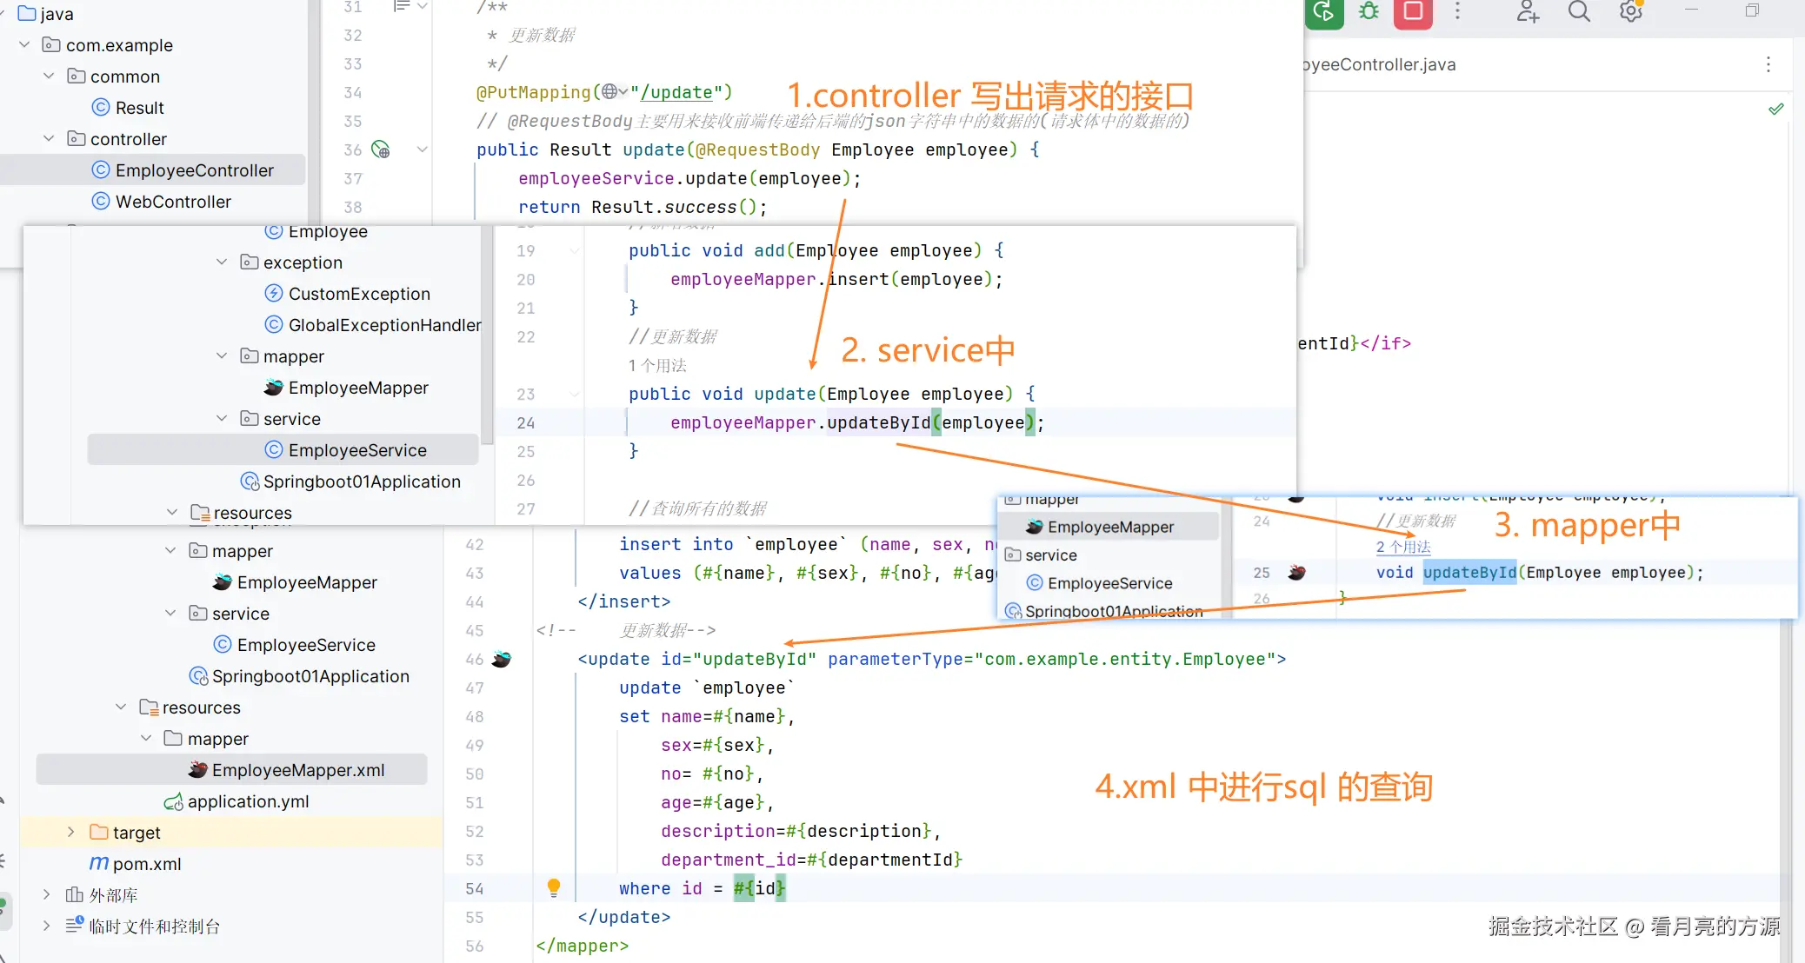
Task: Open Search Everywhere magnifier icon
Action: pos(1579,11)
